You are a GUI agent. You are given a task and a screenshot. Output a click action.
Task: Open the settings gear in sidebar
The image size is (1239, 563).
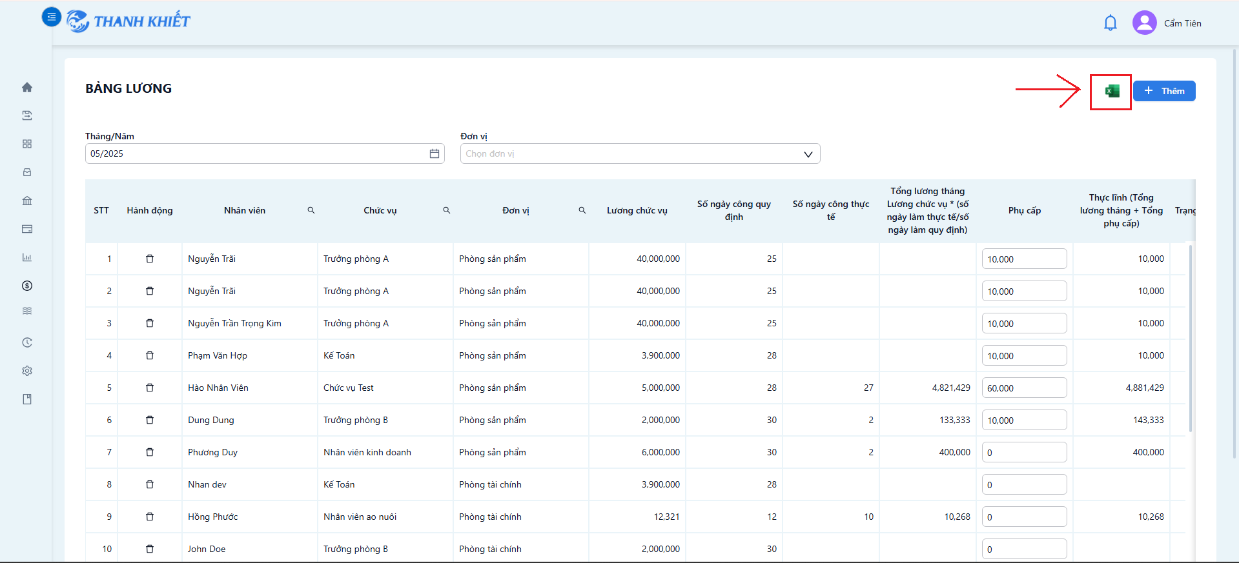(x=27, y=371)
